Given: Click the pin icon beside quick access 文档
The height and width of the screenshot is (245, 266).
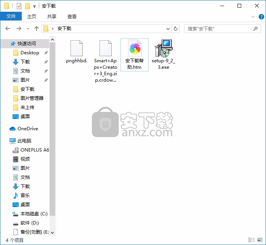Looking at the screenshot, I should coord(46,71).
